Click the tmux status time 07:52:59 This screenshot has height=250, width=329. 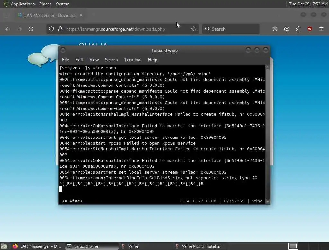pyautogui.click(x=234, y=201)
